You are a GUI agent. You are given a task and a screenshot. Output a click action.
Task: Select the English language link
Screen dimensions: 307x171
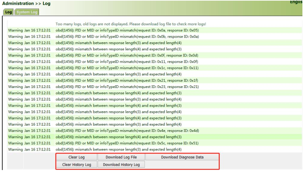(x=296, y=2)
